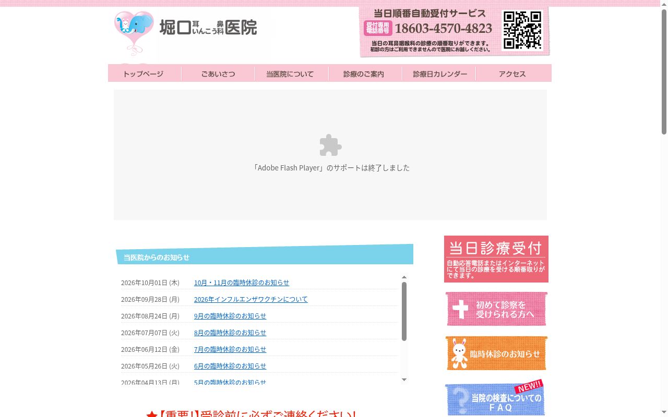
Task: Click the QR code image
Action: click(522, 30)
